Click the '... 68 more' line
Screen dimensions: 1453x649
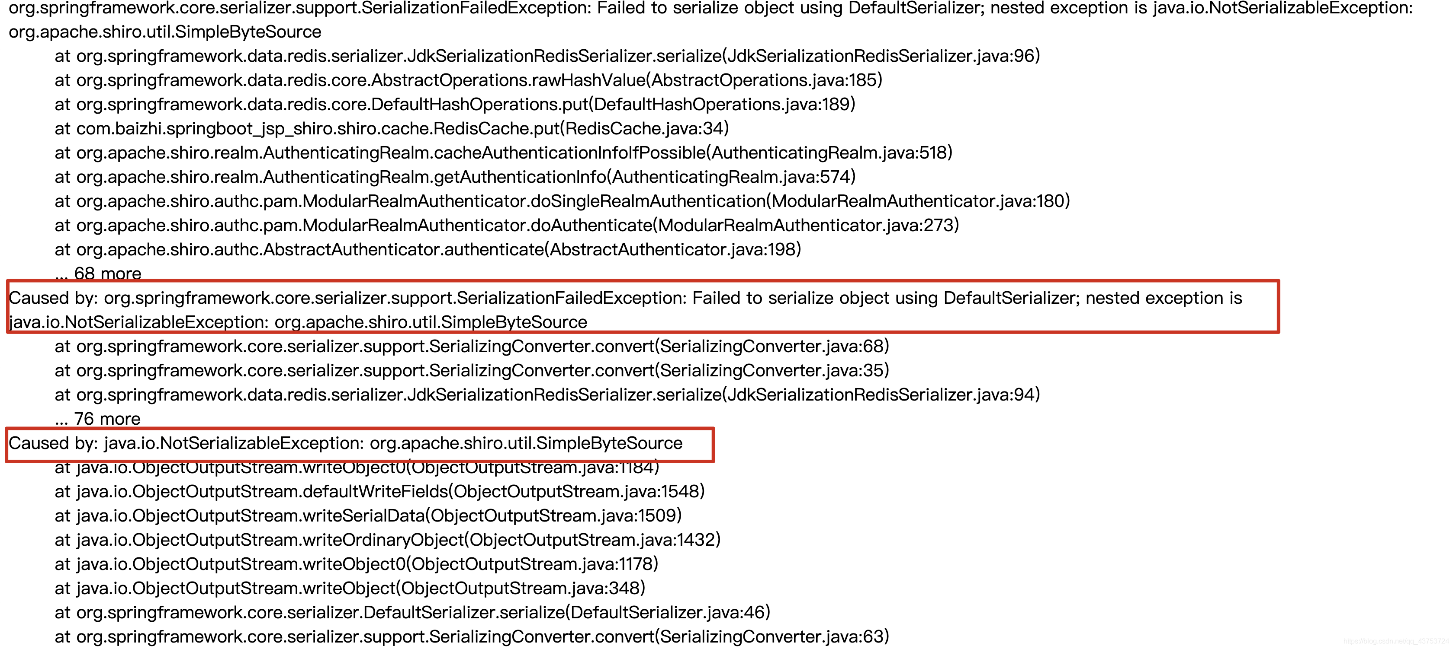point(98,273)
